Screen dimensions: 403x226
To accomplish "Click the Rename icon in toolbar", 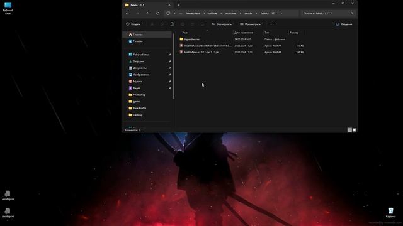I will [182, 24].
